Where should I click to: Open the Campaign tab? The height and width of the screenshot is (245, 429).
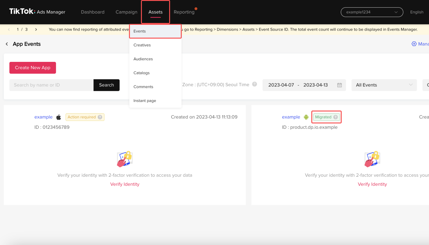(126, 12)
